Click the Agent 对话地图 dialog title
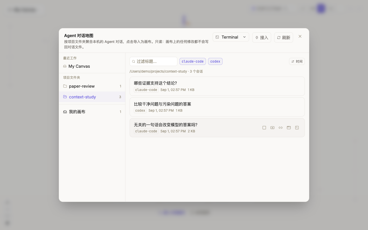 (79, 36)
